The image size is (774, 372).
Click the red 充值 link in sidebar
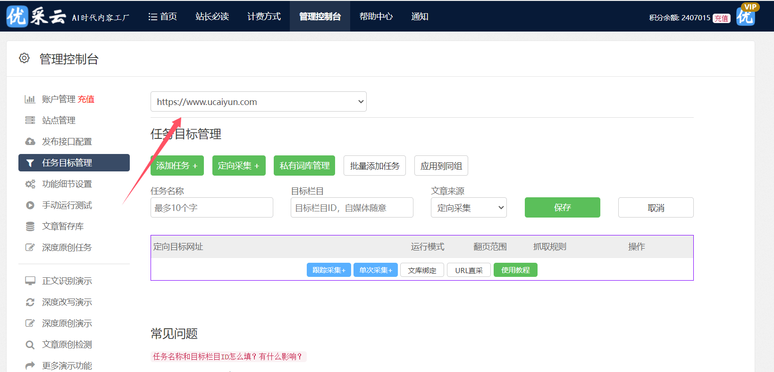tap(86, 99)
